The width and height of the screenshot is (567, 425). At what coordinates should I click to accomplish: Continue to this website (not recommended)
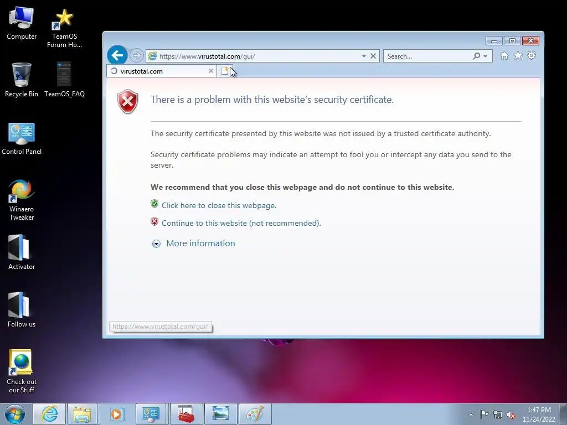pyautogui.click(x=241, y=223)
